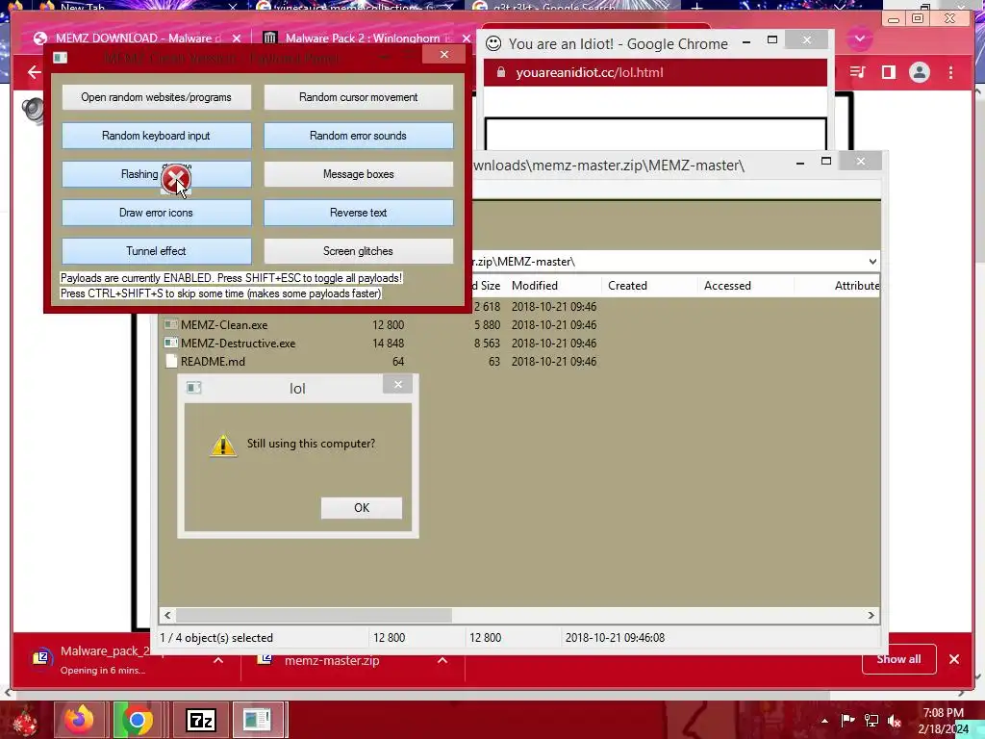Screen dimensions: 985x739
Task: Close the lol message box
Action: [397, 385]
